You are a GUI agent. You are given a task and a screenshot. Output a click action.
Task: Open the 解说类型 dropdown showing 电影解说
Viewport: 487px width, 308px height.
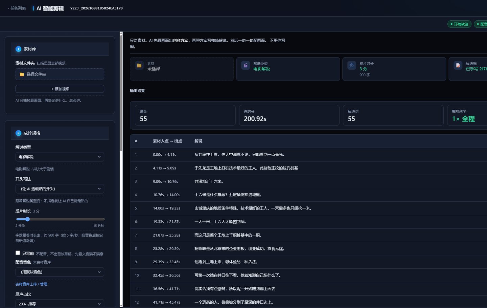60,157
